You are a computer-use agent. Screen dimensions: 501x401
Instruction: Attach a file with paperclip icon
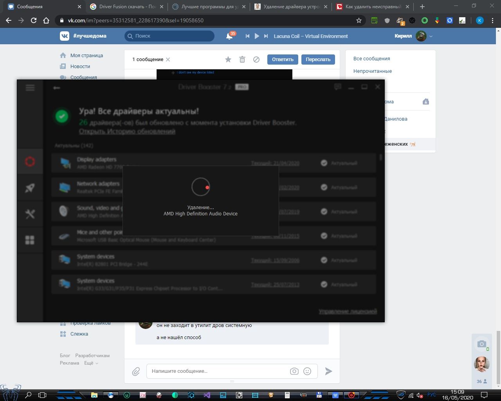pyautogui.click(x=136, y=371)
